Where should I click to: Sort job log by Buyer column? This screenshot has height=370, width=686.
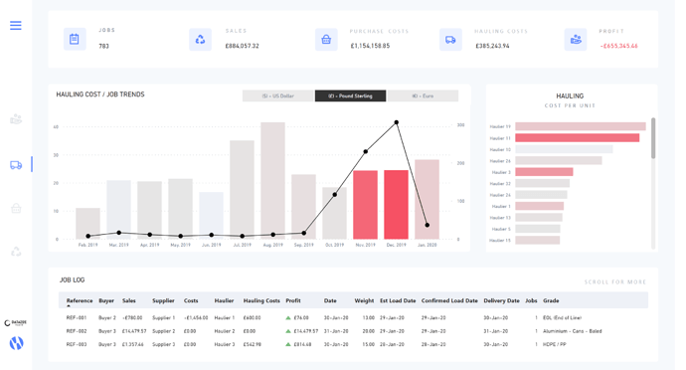click(x=106, y=300)
